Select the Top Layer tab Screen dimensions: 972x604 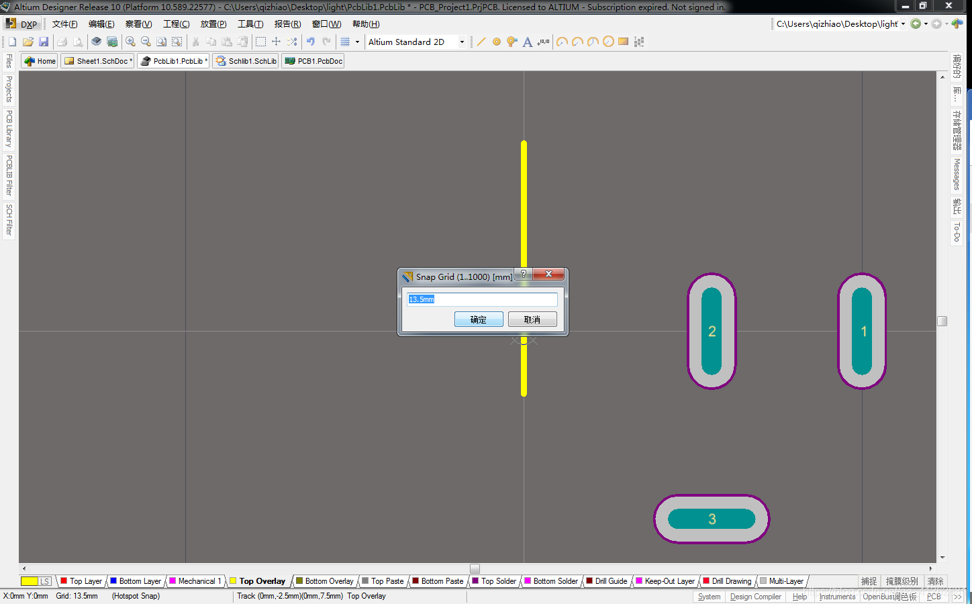click(x=81, y=581)
